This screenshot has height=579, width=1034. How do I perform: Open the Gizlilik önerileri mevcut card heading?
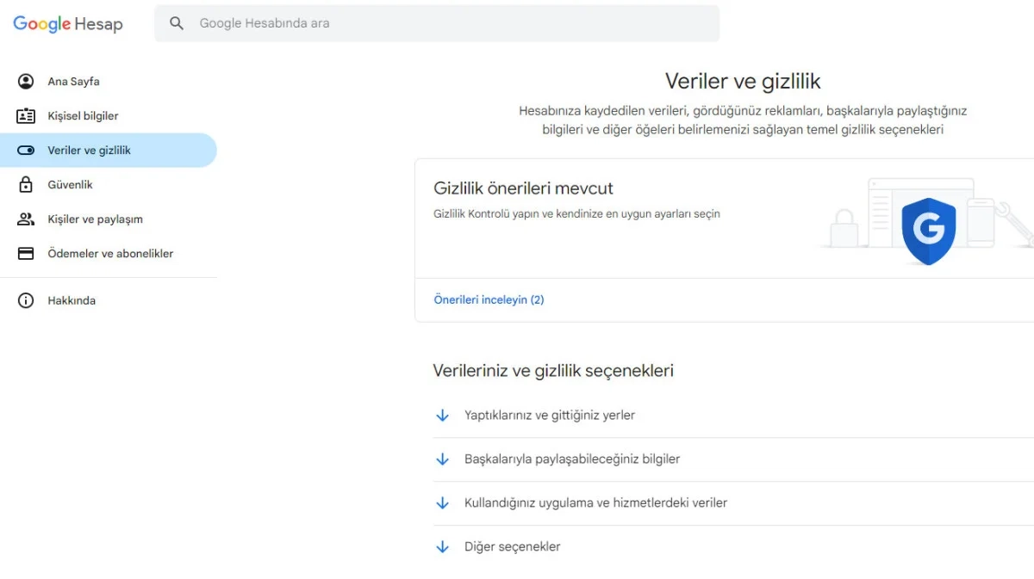pyautogui.click(x=523, y=188)
